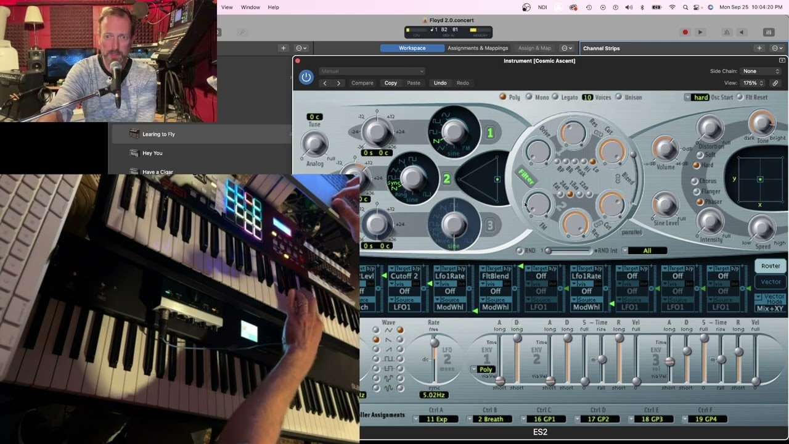Go to previous preset with left arrow
This screenshot has width=789, height=444.
(325, 83)
